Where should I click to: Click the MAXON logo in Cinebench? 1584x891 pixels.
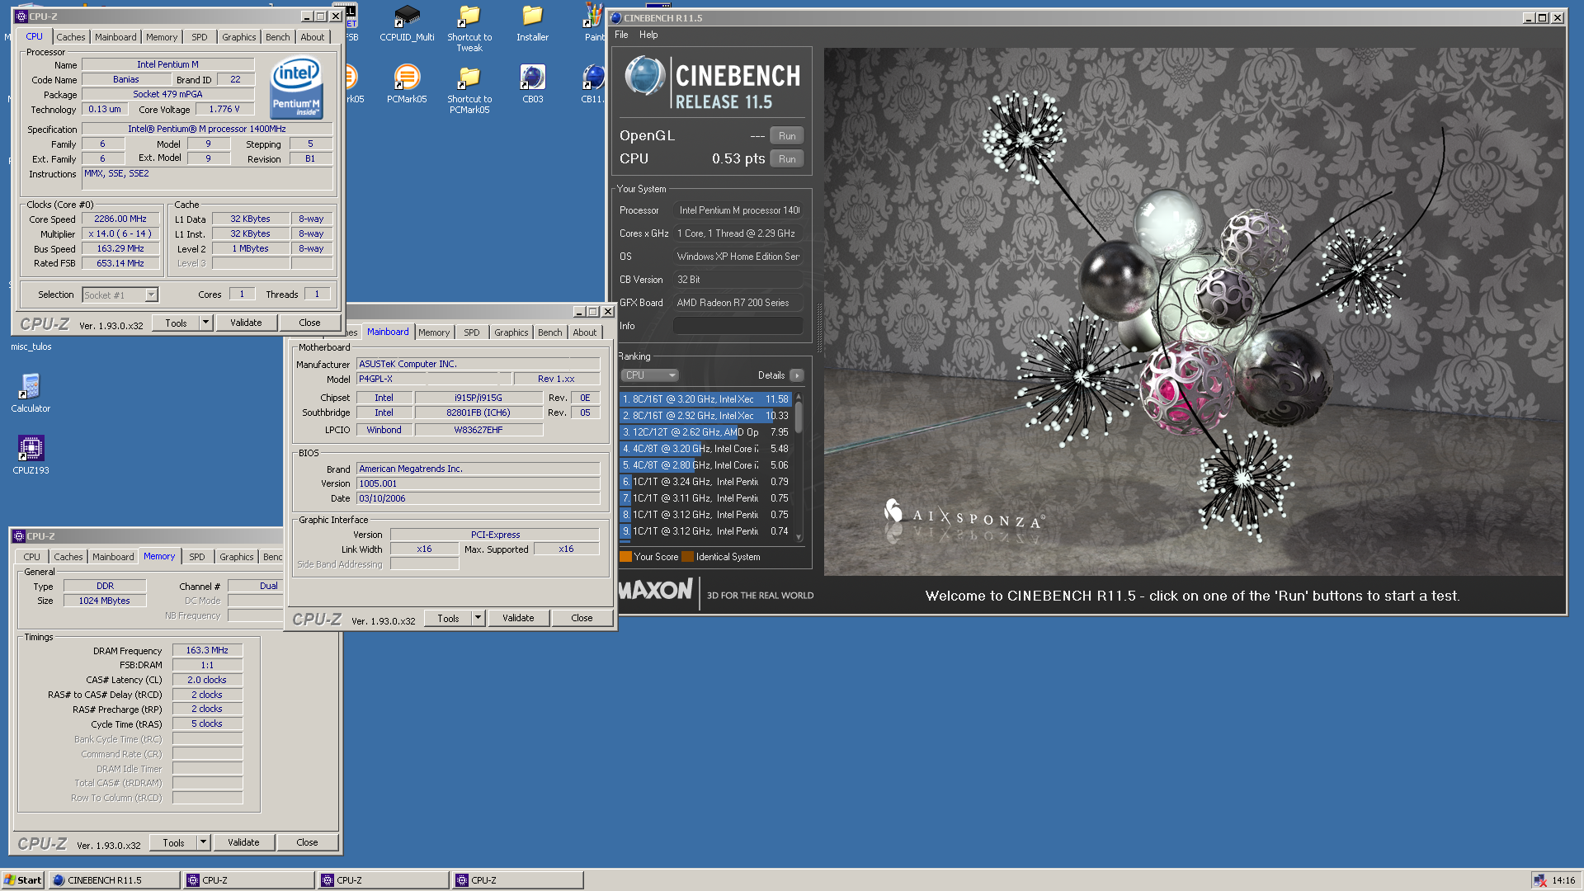pyautogui.click(x=655, y=590)
